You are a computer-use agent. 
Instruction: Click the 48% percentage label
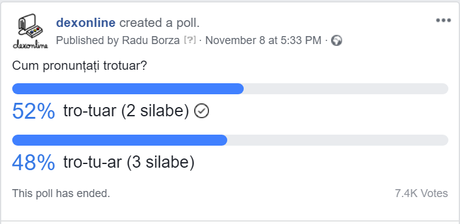34,163
